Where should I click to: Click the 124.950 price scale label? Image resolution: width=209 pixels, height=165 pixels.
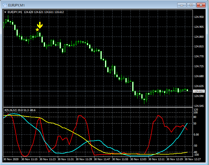[198, 17]
